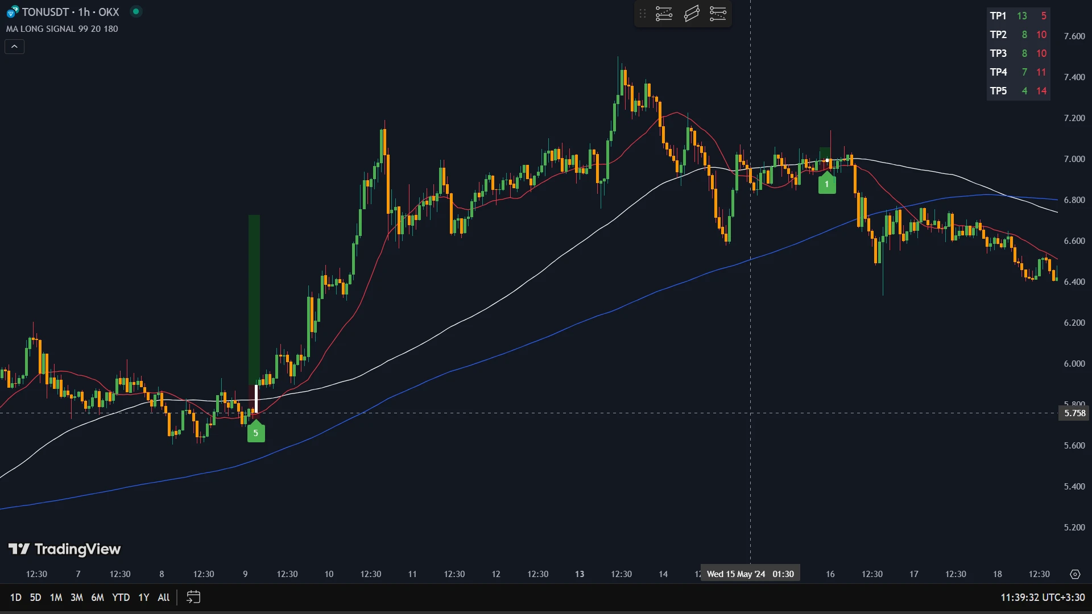Click the MA LONG SIGNAL indicator label
The width and height of the screenshot is (1092, 614).
click(x=62, y=29)
